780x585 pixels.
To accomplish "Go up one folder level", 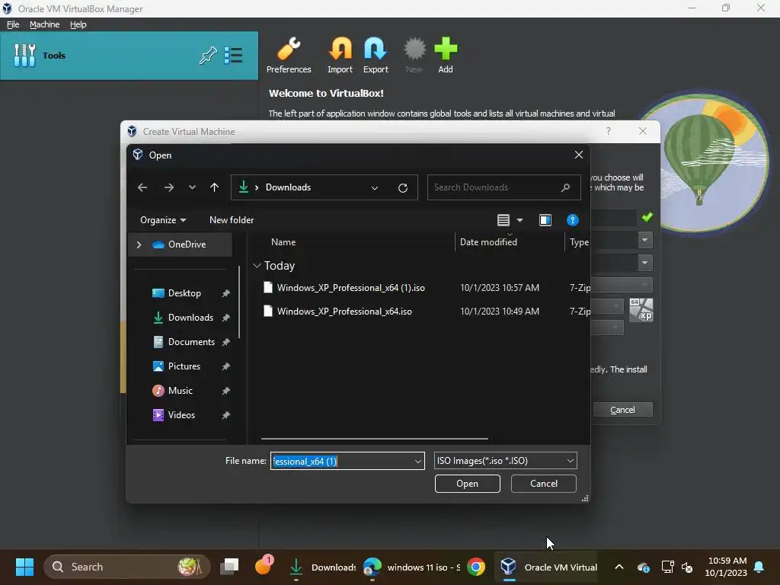I will click(x=214, y=187).
